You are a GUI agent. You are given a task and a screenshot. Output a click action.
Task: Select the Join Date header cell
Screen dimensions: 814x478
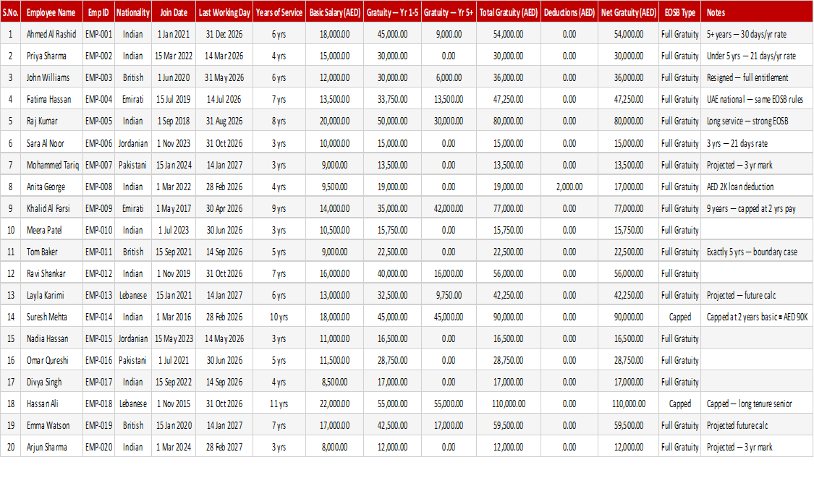(x=174, y=12)
